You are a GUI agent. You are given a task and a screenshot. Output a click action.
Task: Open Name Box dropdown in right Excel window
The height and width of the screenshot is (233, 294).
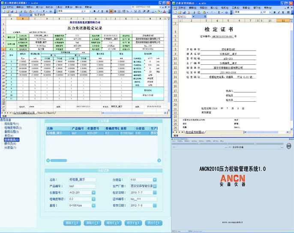pos(193,17)
